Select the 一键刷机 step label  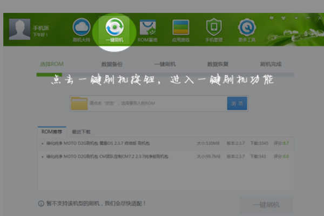[165, 64]
